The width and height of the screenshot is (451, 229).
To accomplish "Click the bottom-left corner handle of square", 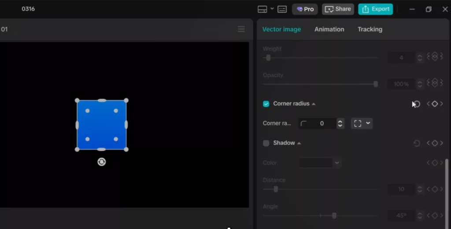I will point(77,149).
